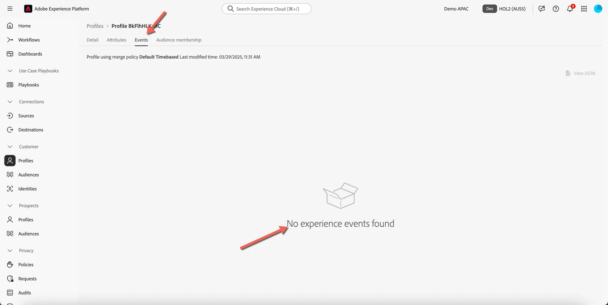Viewport: 608px width, 305px height.
Task: Open Privacy Requests
Action: [27, 279]
